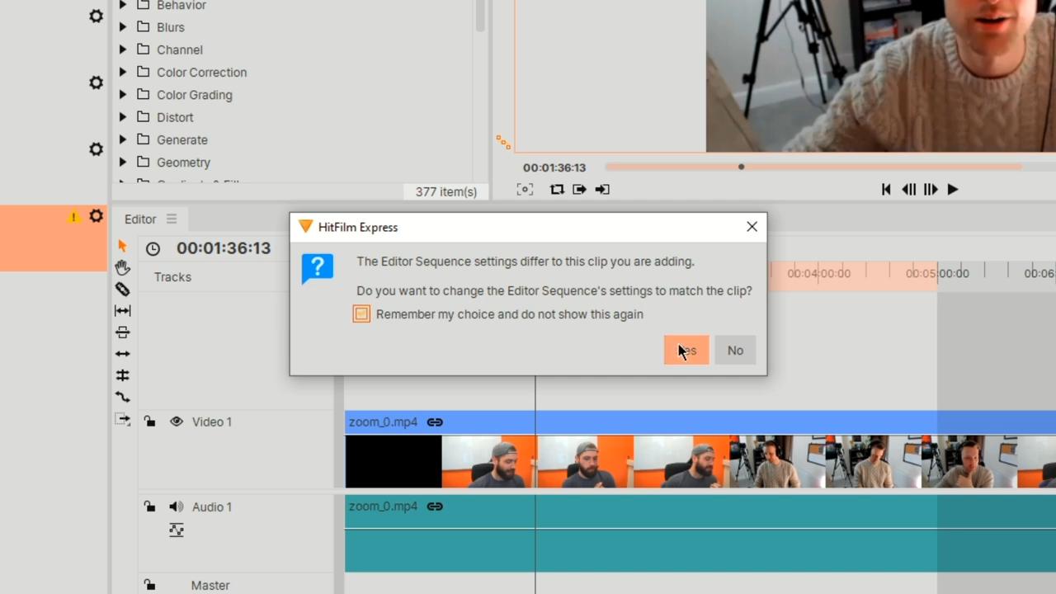This screenshot has height=594, width=1056.
Task: Expand the Blurs effects folder
Action: click(123, 27)
